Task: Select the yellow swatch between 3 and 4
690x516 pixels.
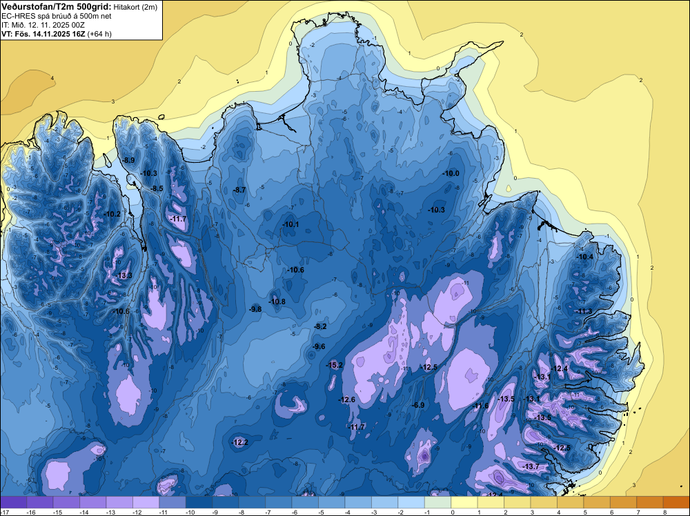Action: [x=544, y=502]
